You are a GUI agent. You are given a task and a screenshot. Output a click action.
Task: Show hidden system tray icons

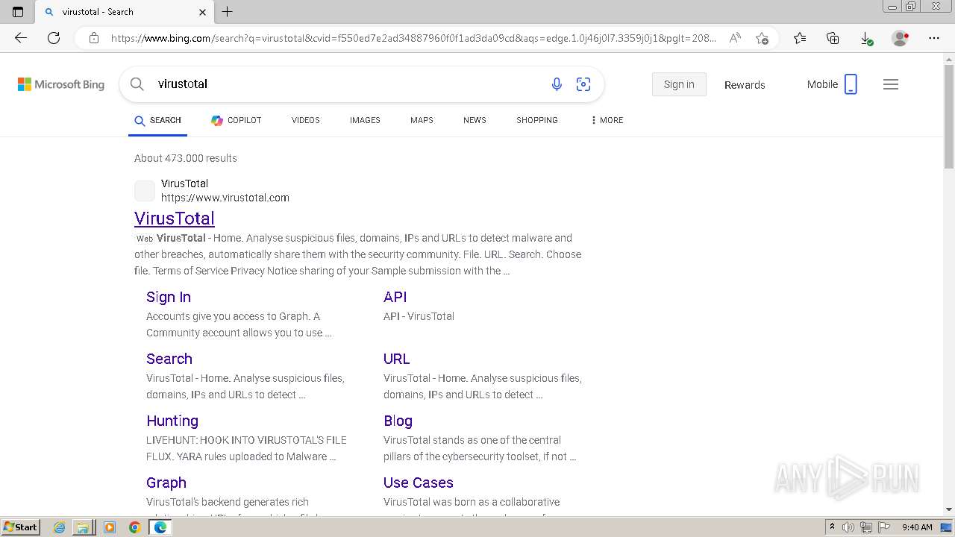click(832, 527)
